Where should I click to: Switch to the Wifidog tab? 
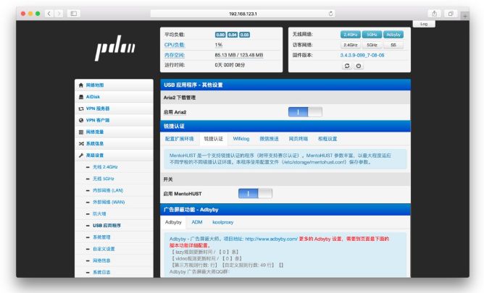(x=241, y=139)
